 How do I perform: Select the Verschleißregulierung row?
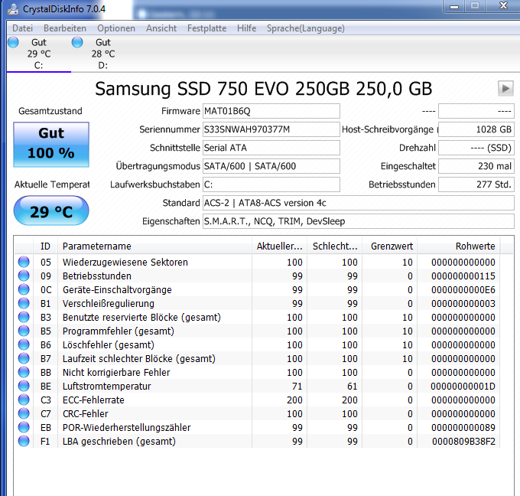[x=258, y=303]
